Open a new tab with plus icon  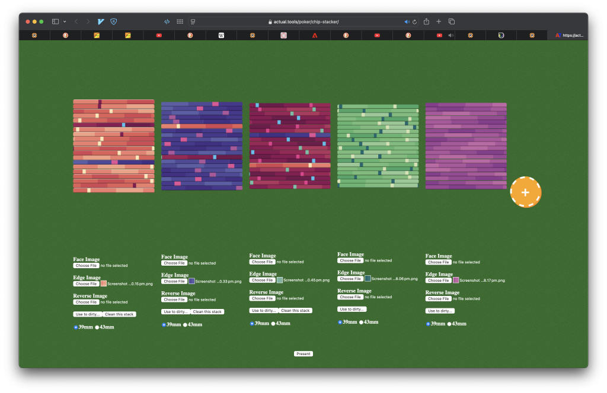(439, 21)
